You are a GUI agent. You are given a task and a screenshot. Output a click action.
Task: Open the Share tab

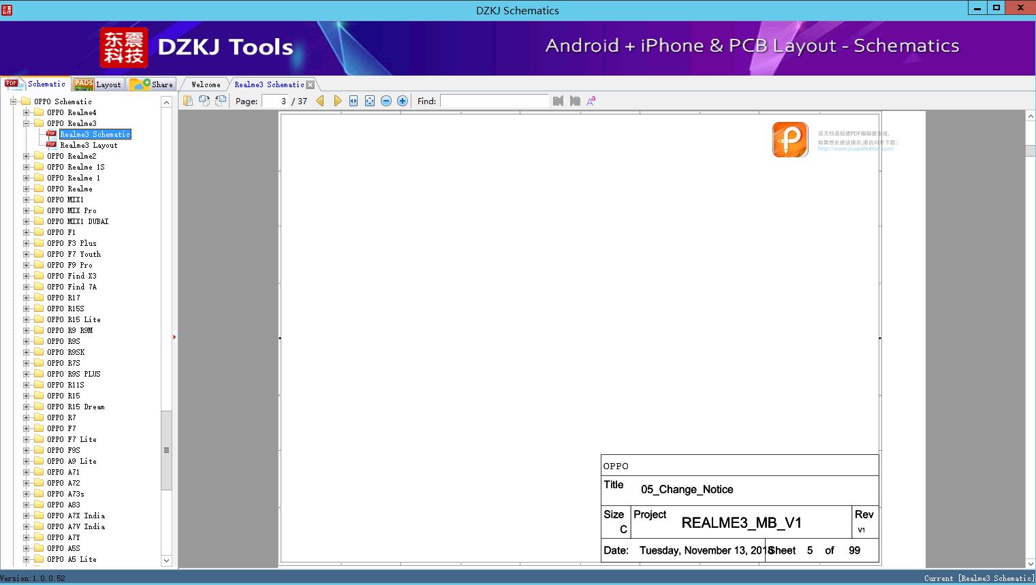[x=151, y=84]
